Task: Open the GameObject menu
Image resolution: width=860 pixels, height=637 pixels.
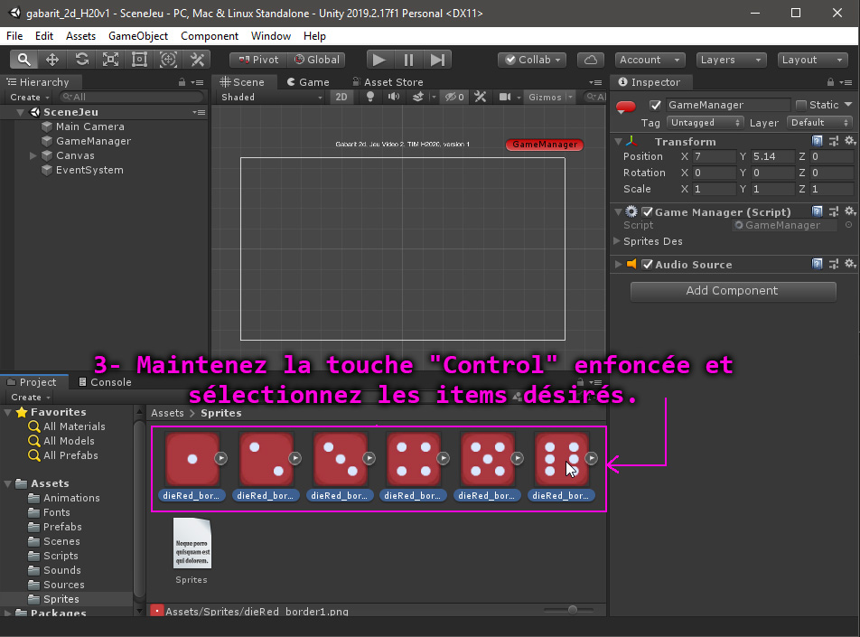Action: click(138, 36)
